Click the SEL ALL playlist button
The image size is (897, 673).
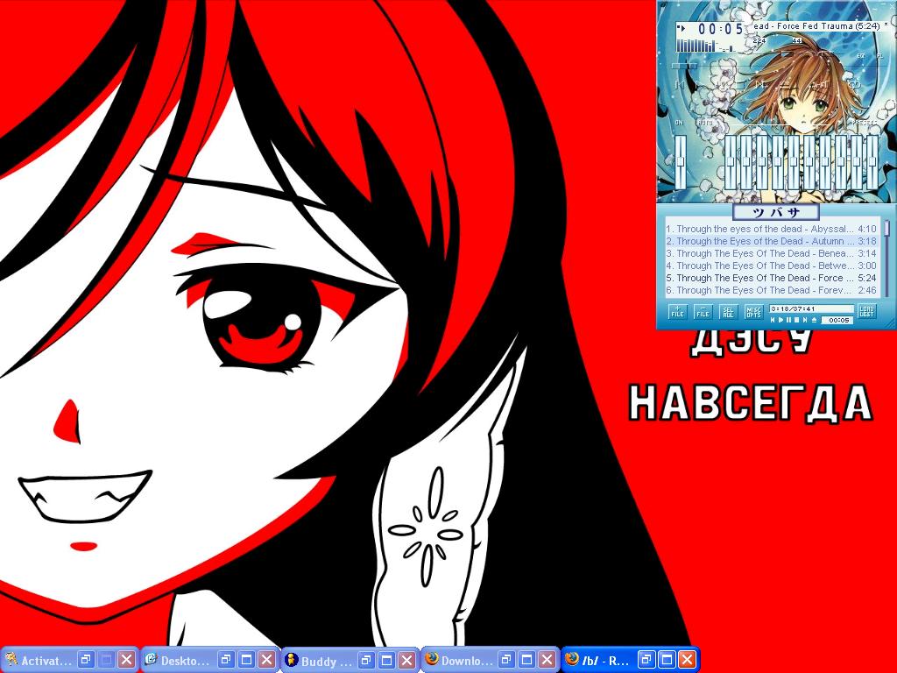[728, 312]
